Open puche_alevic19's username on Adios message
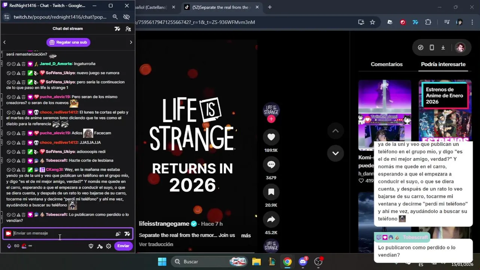This screenshot has width=480, height=270. pyautogui.click(x=55, y=133)
